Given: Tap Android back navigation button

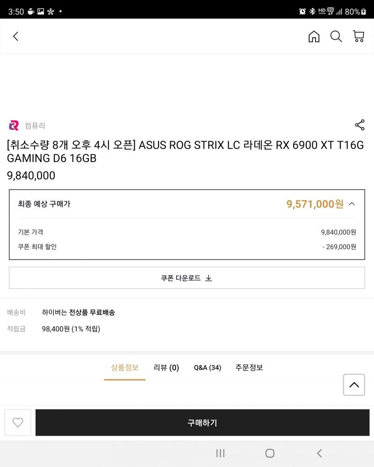Looking at the screenshot, I should tap(319, 453).
